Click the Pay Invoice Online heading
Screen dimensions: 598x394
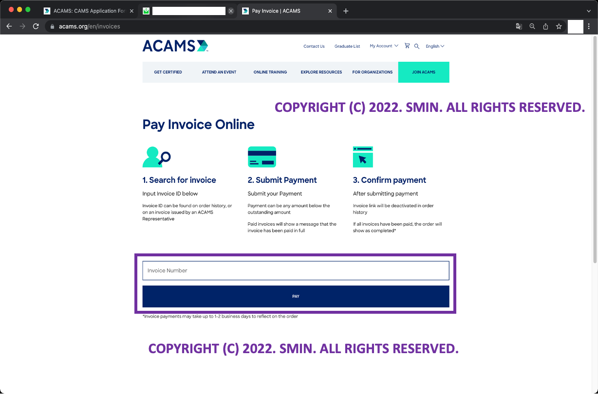pos(198,125)
